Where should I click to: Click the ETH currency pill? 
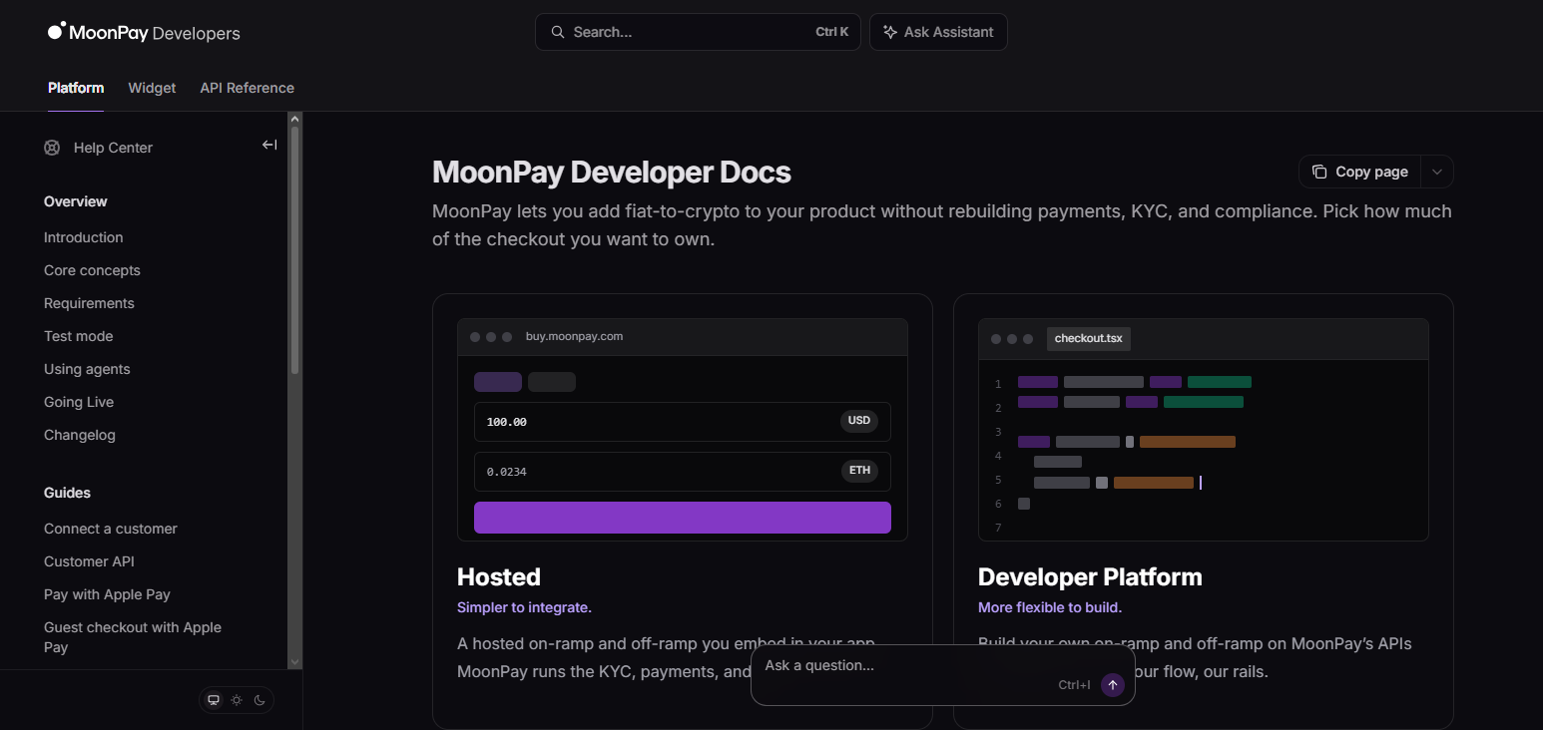859,471
